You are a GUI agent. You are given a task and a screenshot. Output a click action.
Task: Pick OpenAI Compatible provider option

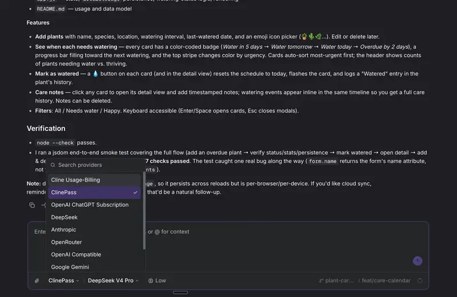94,254
